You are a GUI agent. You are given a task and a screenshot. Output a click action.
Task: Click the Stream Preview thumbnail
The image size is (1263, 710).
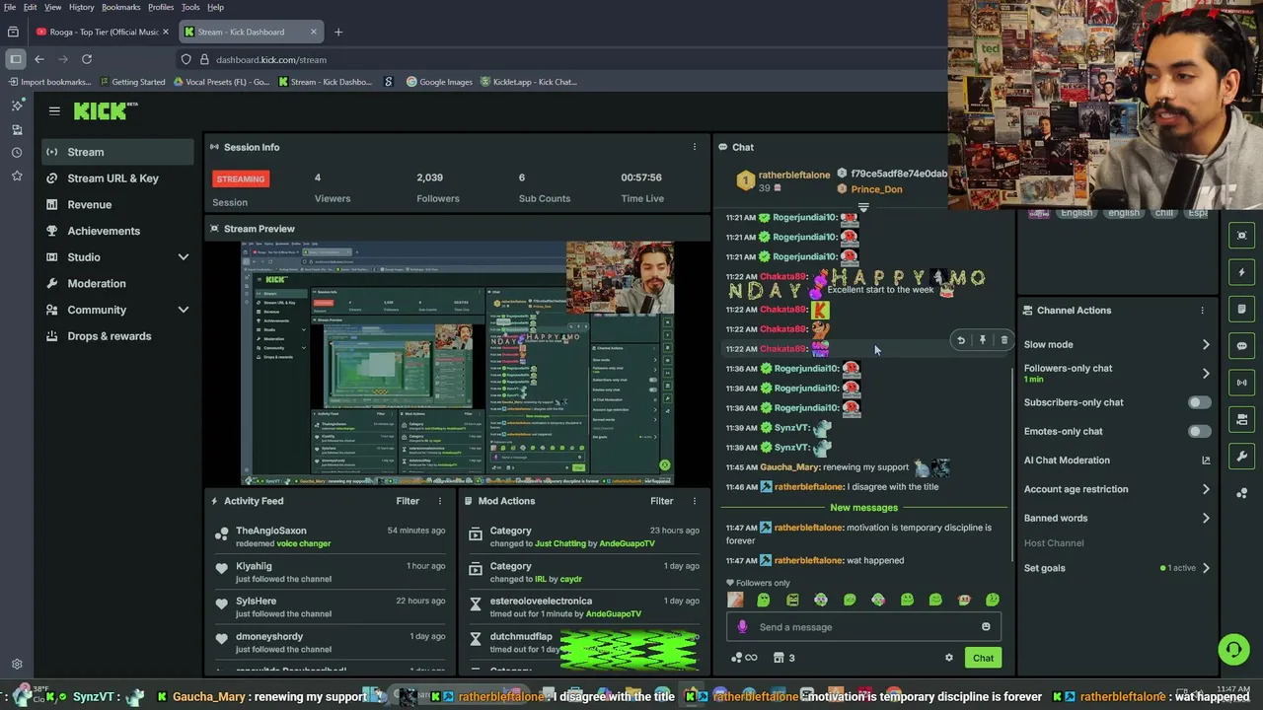coord(458,363)
